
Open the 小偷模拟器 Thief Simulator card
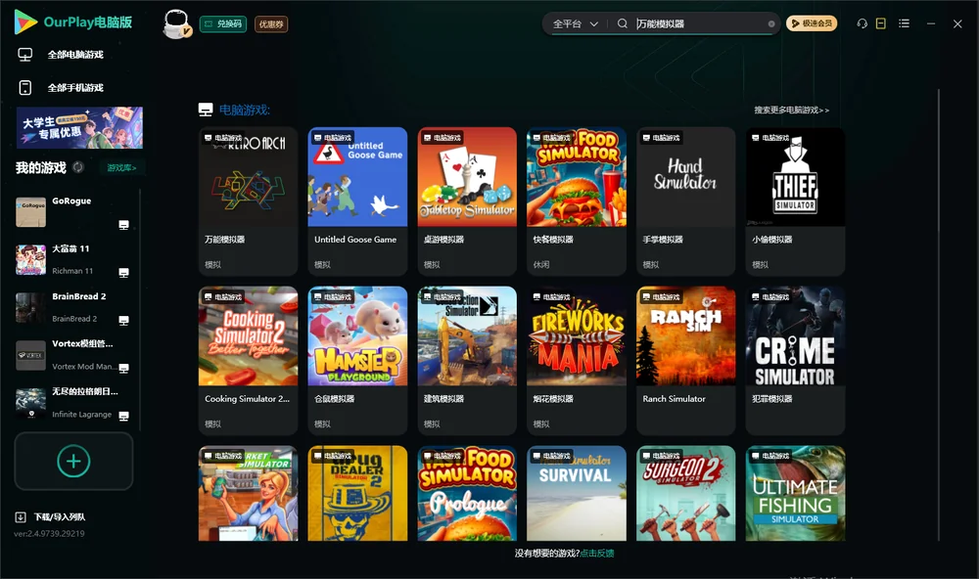tap(795, 200)
